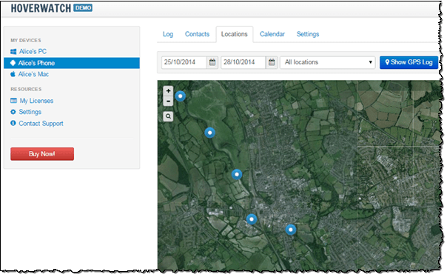Open end date calendar picker icon
The image size is (447, 277).
point(272,62)
